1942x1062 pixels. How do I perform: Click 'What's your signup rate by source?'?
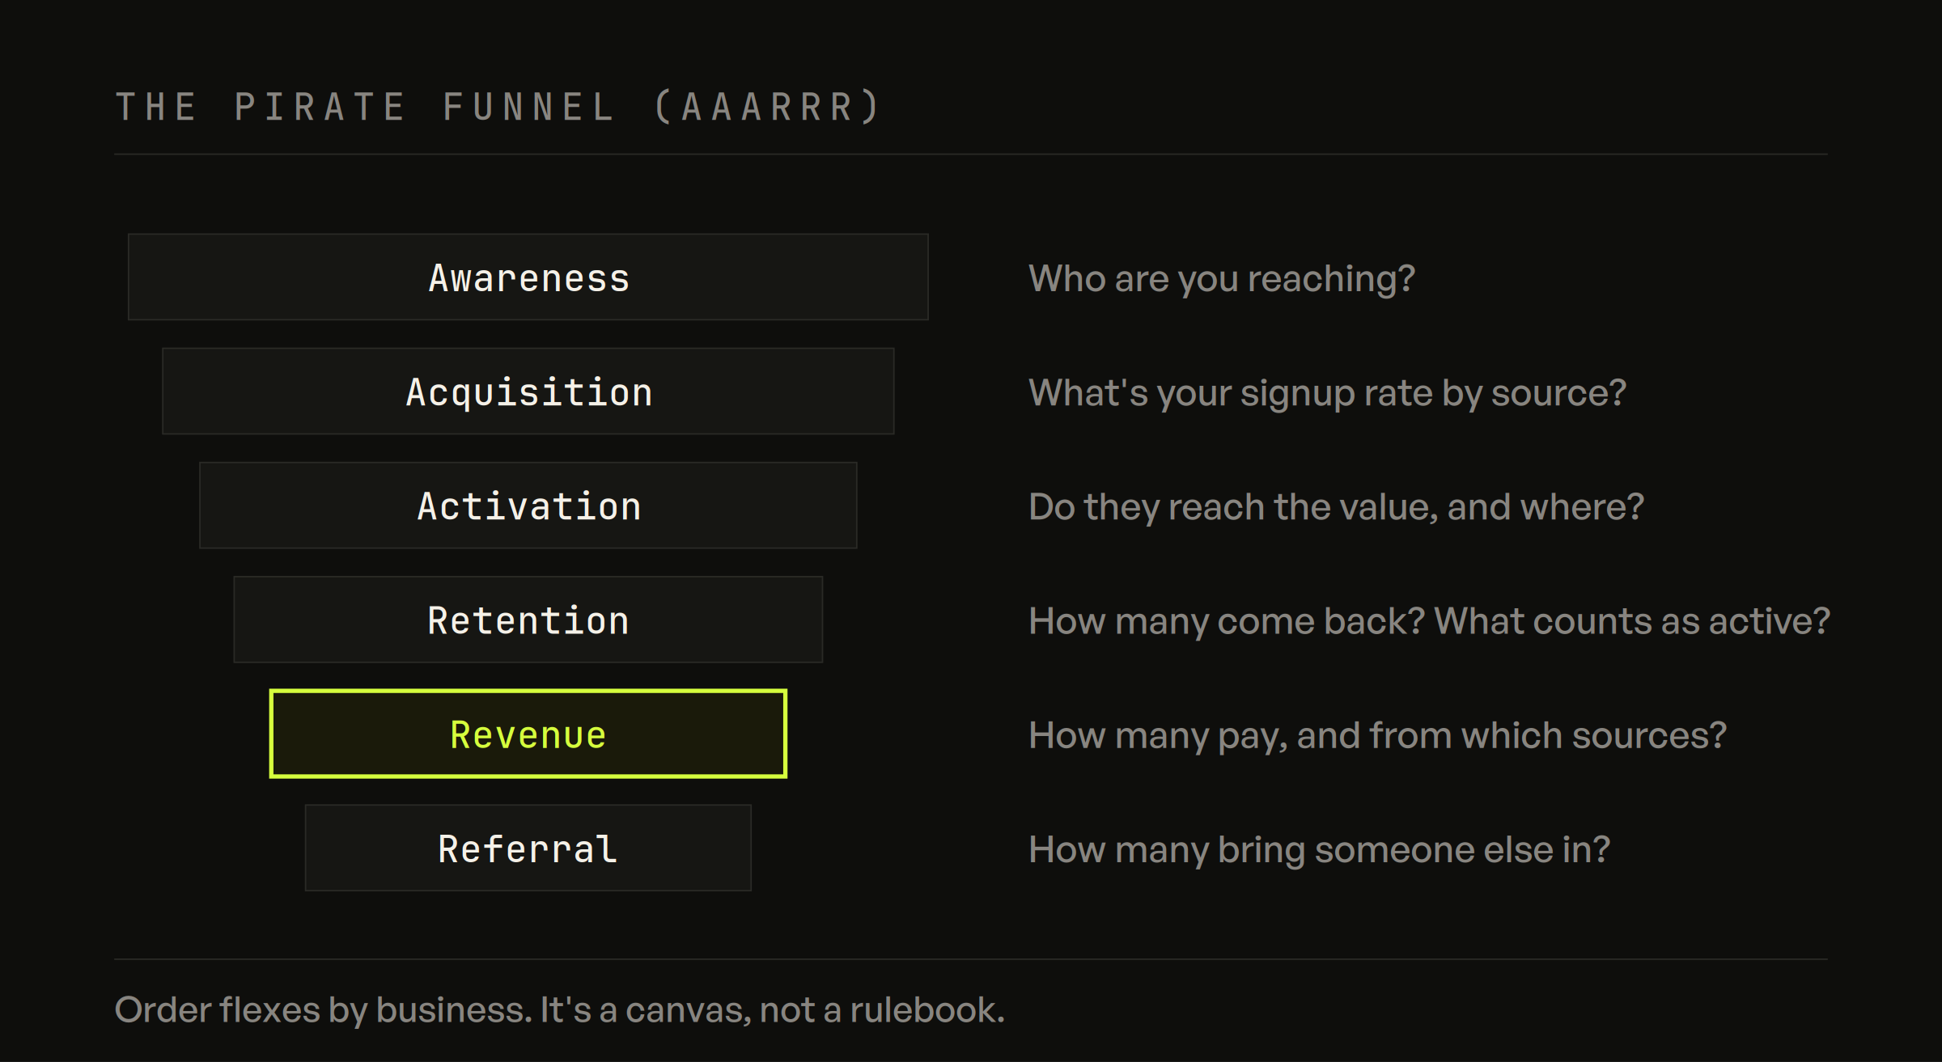pyautogui.click(x=1327, y=393)
